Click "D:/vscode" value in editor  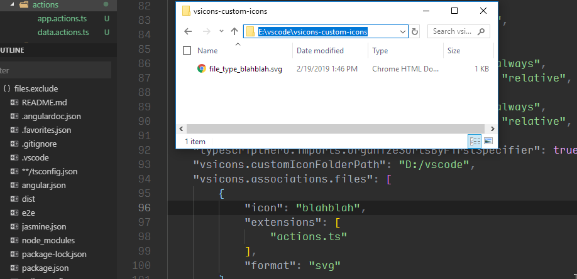coord(434,164)
